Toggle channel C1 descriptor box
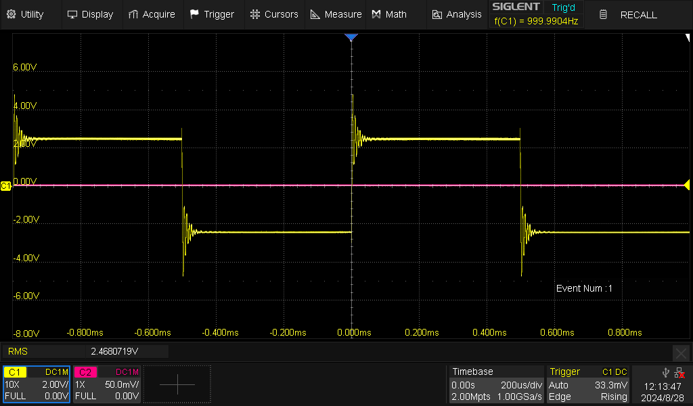The image size is (693, 406). pyautogui.click(x=37, y=384)
